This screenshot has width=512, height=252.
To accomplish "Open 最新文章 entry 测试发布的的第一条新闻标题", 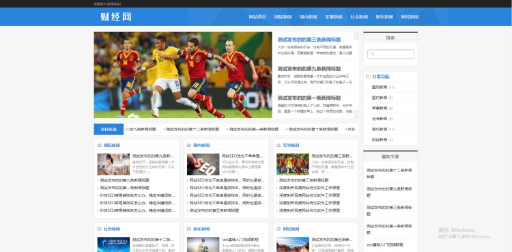I will click(389, 229).
